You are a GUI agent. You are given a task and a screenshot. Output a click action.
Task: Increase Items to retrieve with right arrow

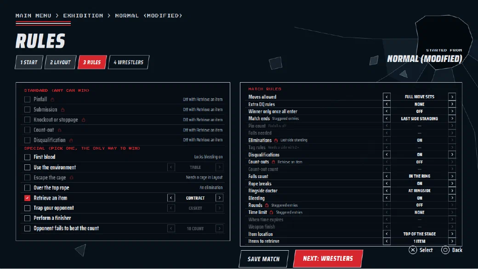tap(452, 241)
